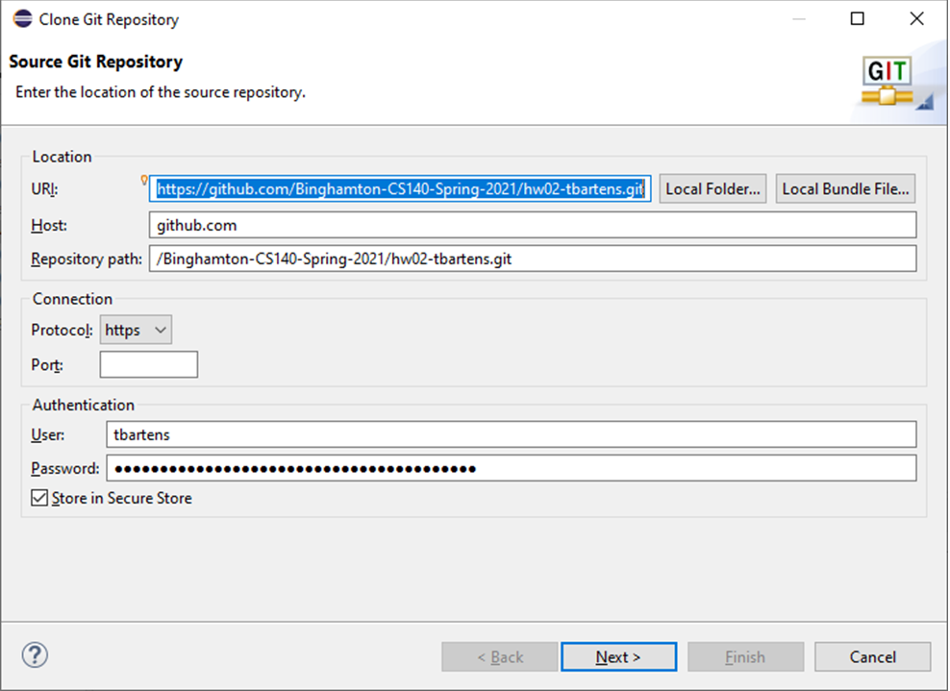The image size is (950, 691).
Task: Open help via the question mark icon
Action: tap(35, 655)
